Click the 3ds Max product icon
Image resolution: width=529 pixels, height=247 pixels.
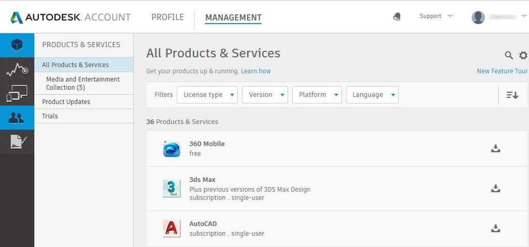pyautogui.click(x=171, y=189)
